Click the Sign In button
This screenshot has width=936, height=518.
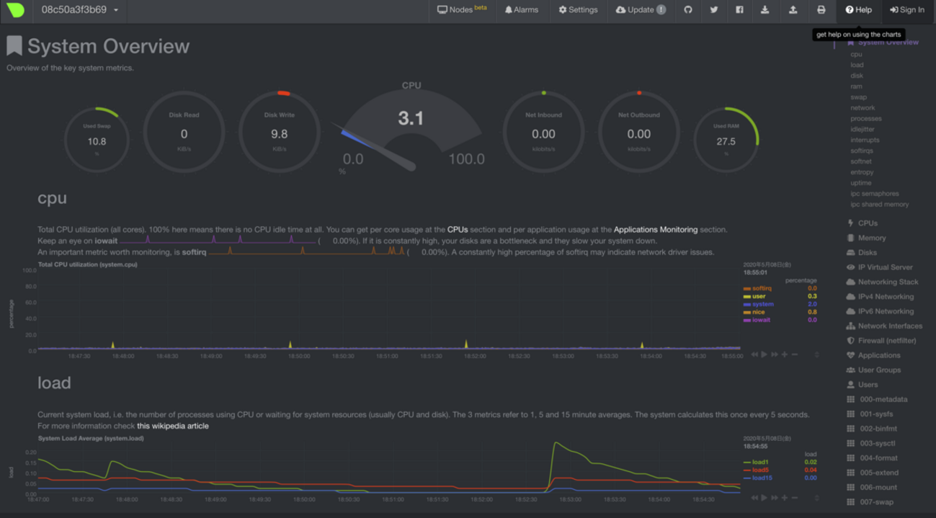pos(906,10)
